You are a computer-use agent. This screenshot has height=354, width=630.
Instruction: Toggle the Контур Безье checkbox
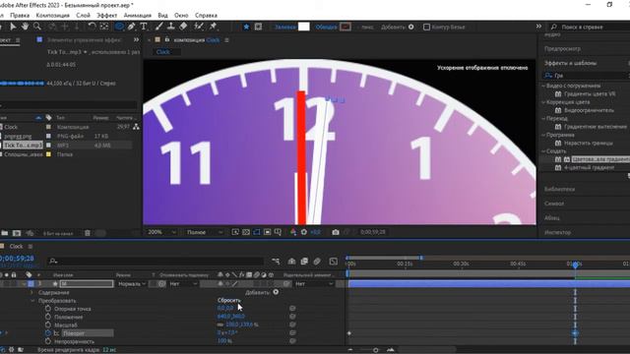(x=426, y=27)
